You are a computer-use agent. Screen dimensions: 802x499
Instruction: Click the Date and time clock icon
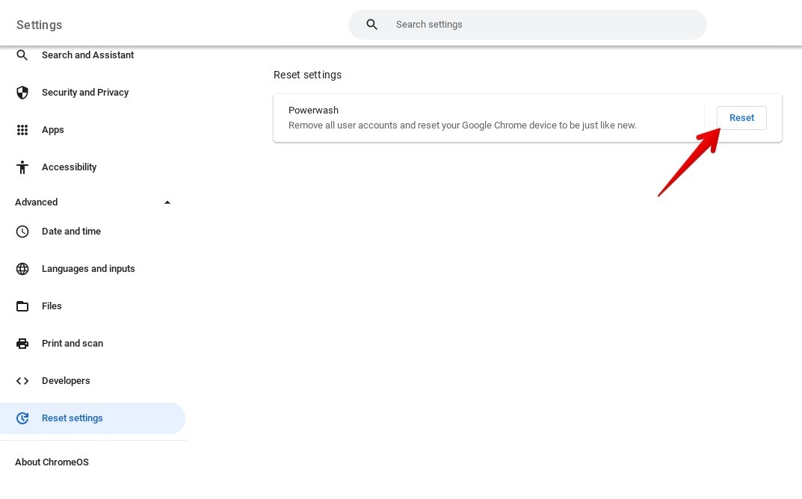22,231
